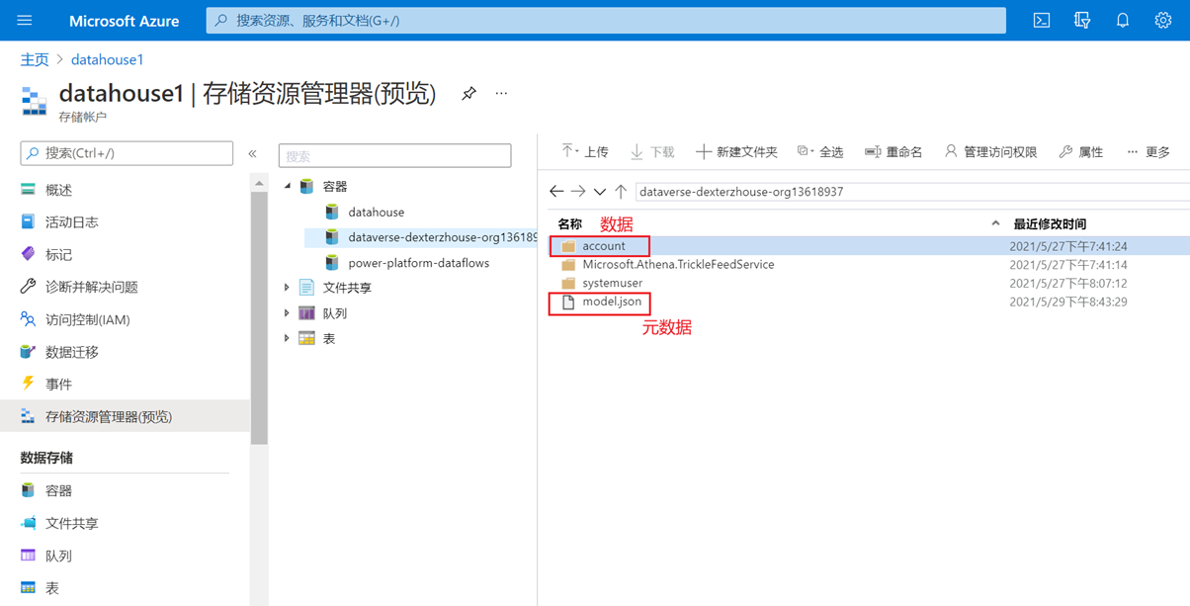Viewport: 1190px width, 606px height.
Task: Click the Home breadcrumb link
Action: (x=35, y=59)
